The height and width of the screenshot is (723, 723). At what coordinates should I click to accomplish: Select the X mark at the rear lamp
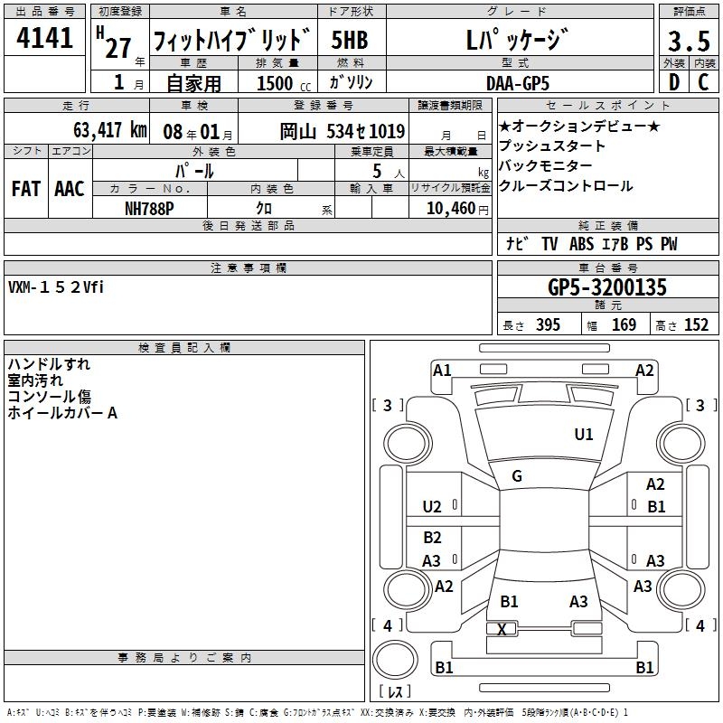502,628
